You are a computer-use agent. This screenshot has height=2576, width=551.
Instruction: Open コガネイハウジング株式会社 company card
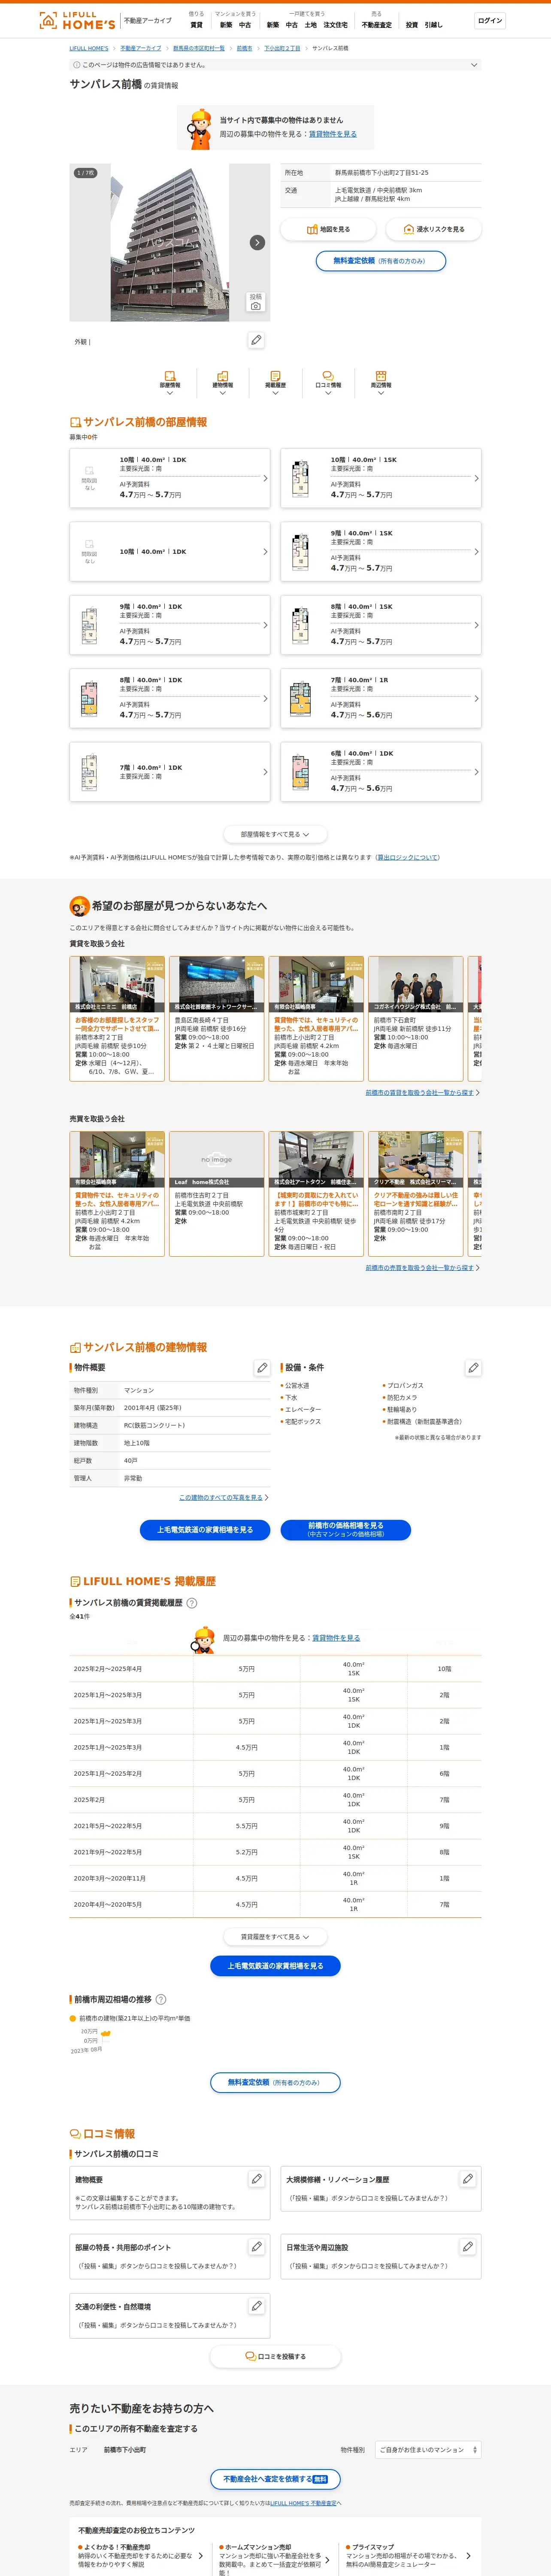tap(416, 1018)
